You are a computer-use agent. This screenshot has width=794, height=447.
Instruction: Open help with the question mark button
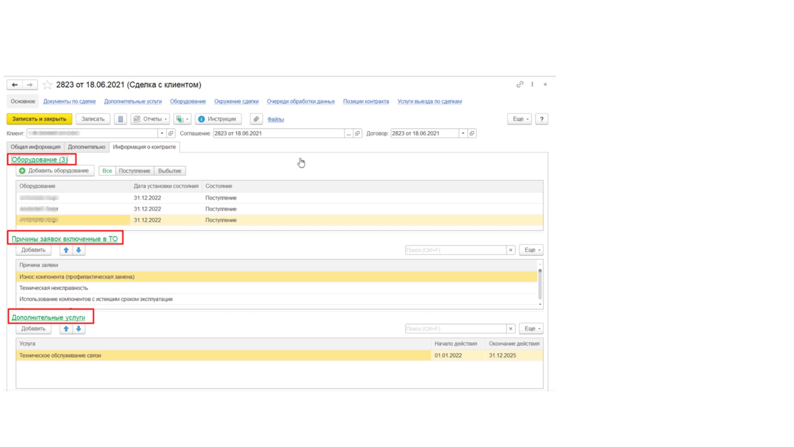(x=542, y=119)
